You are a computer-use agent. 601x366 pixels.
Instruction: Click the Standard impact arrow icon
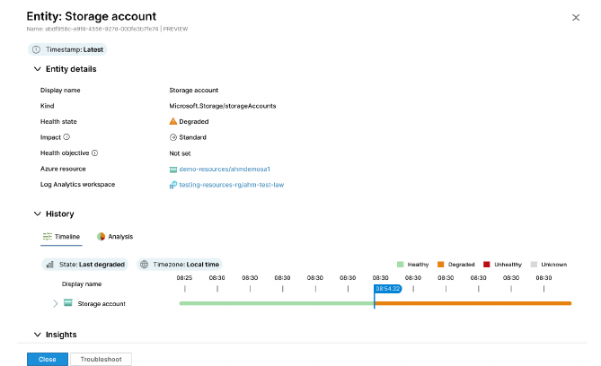pos(173,137)
